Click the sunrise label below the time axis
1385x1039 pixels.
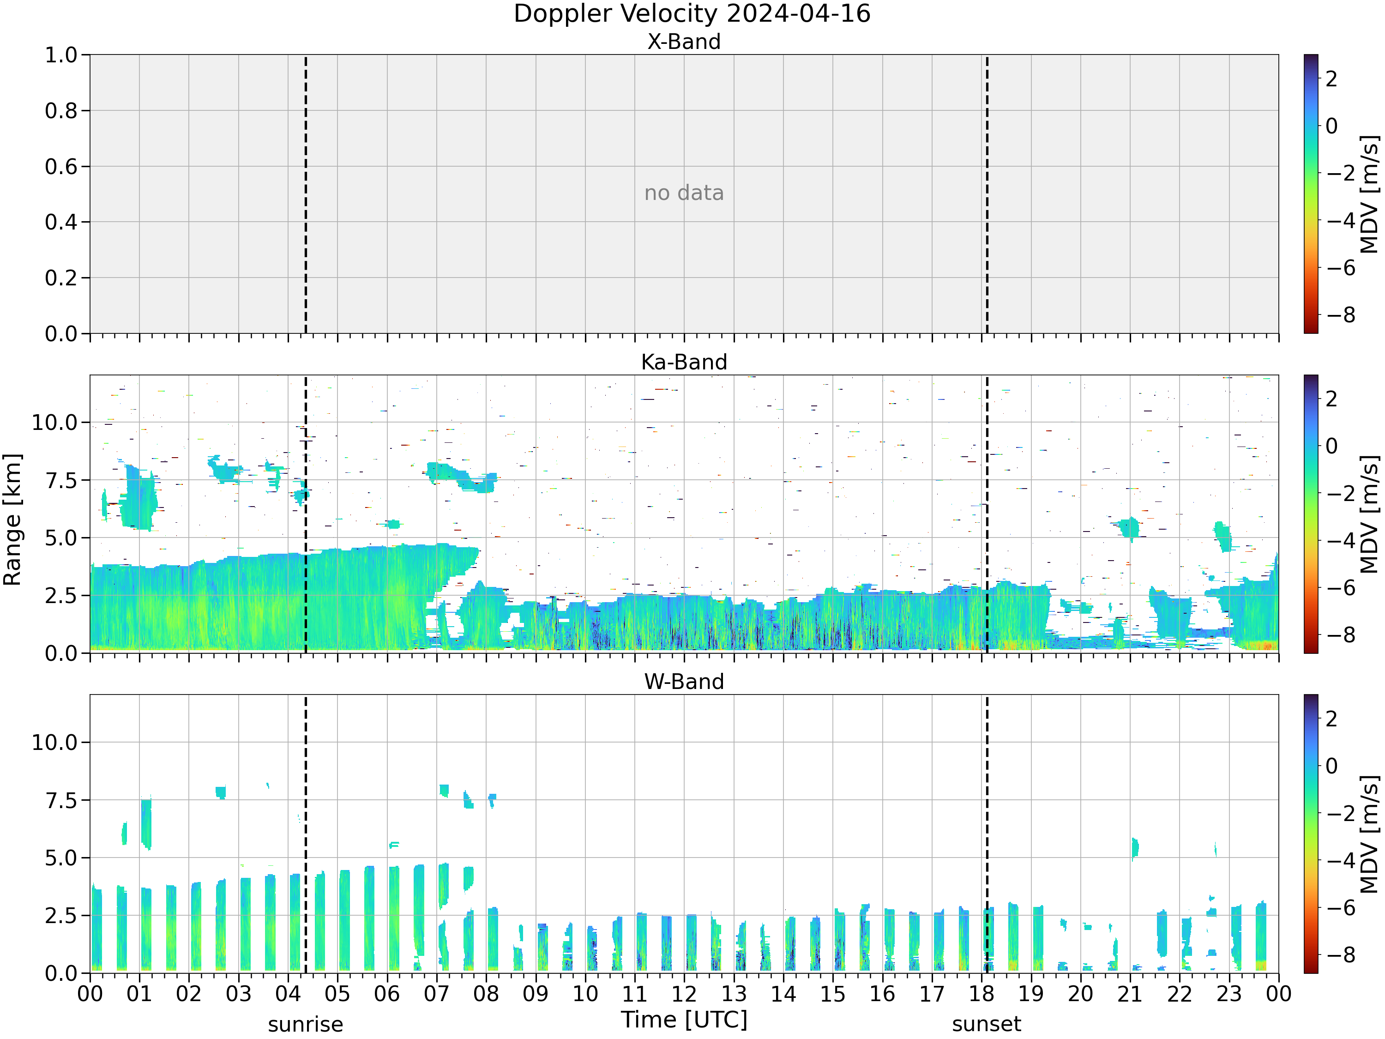[x=306, y=1025]
